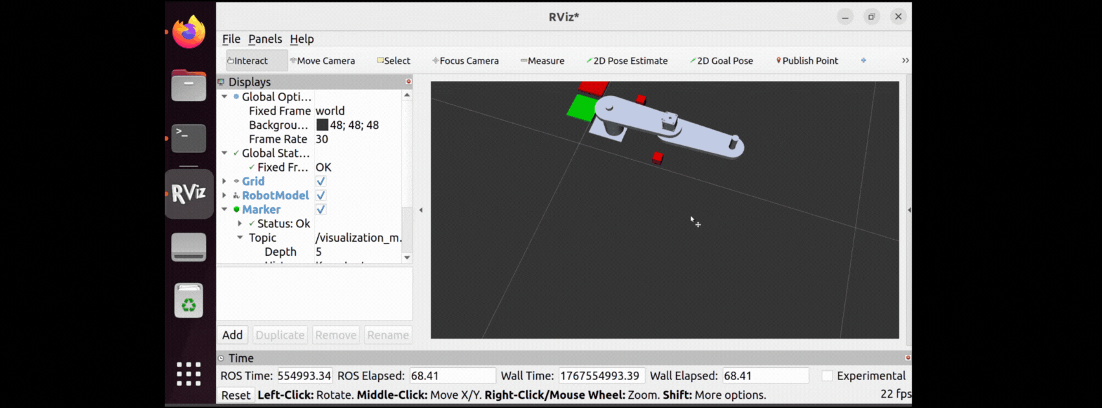This screenshot has height=408, width=1102.
Task: Collapse the Global Options section
Action: (x=225, y=96)
